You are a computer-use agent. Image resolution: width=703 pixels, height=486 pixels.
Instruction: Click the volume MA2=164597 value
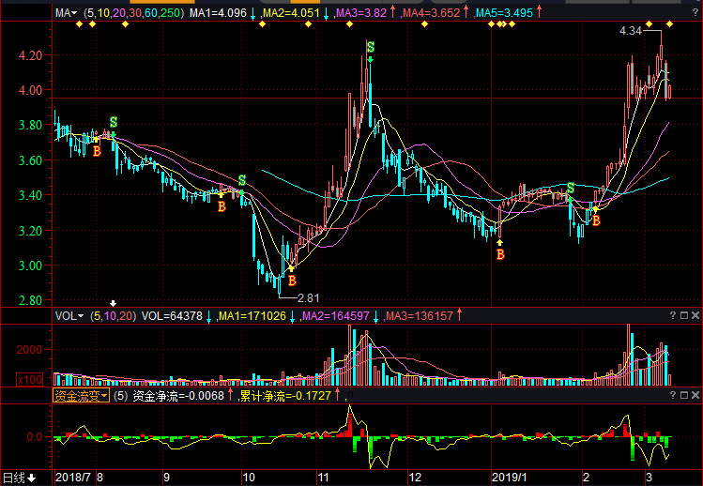point(336,316)
